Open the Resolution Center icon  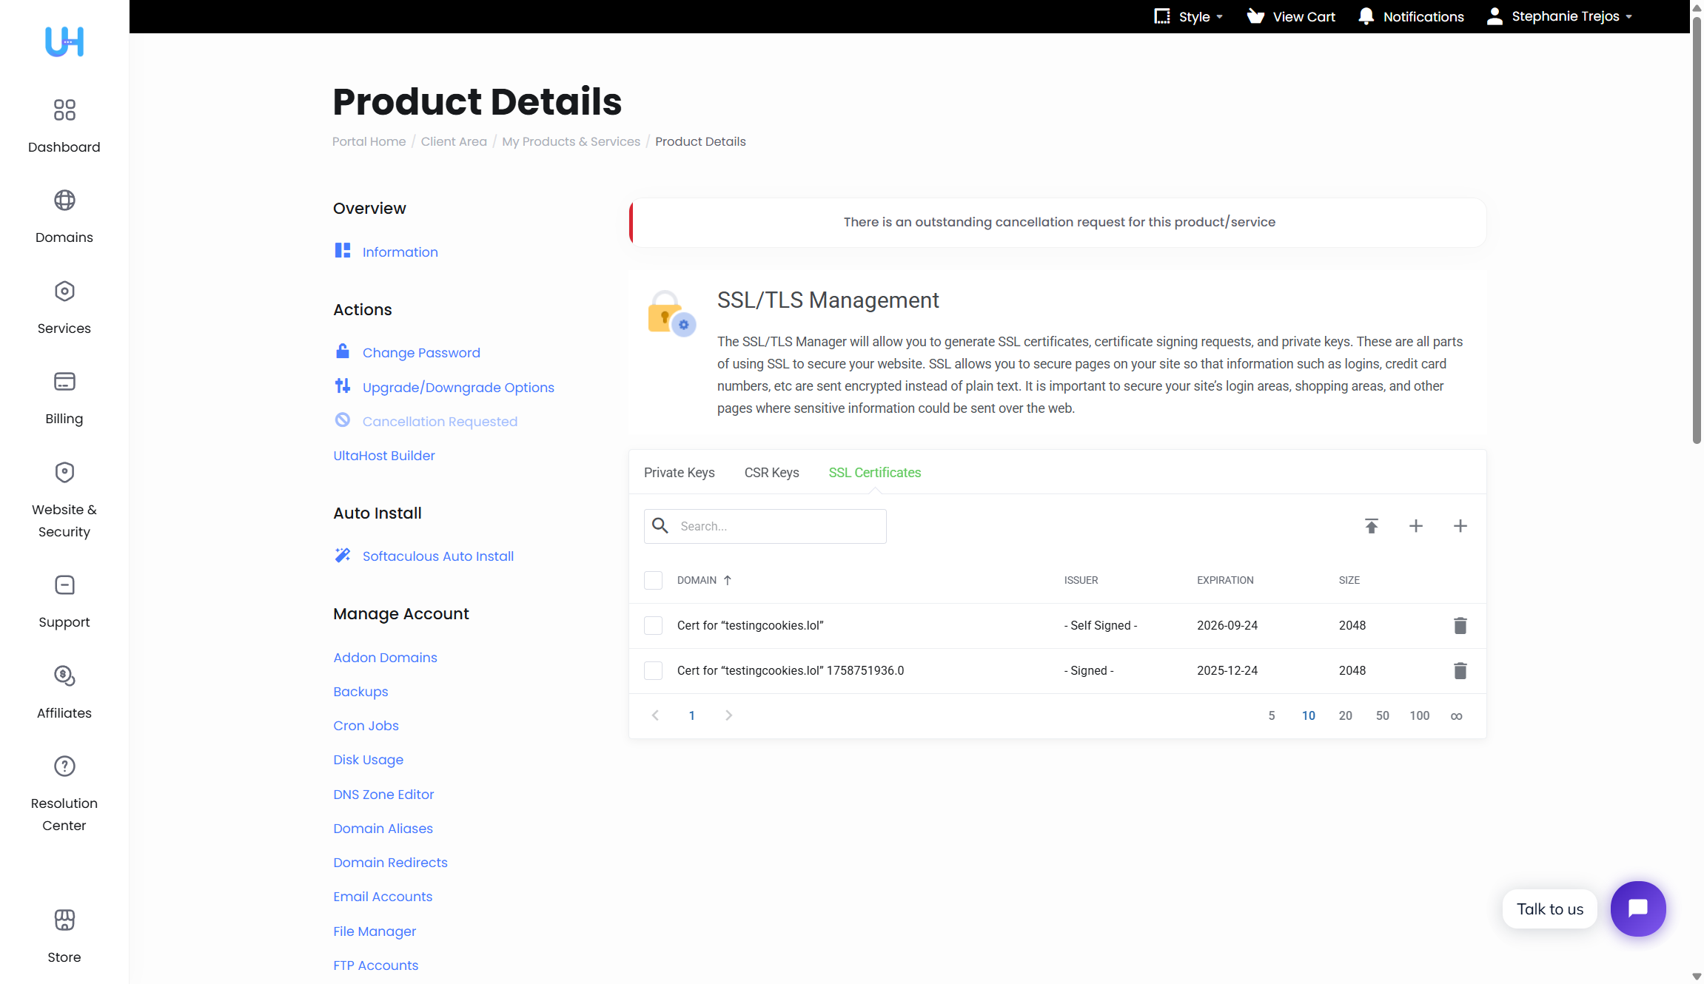(x=64, y=766)
